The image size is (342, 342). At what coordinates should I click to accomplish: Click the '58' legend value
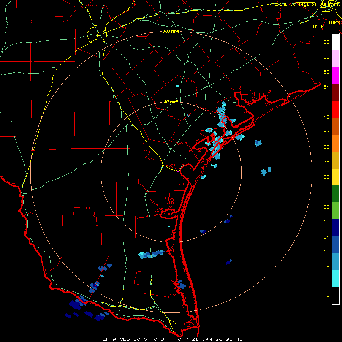tap(326, 72)
